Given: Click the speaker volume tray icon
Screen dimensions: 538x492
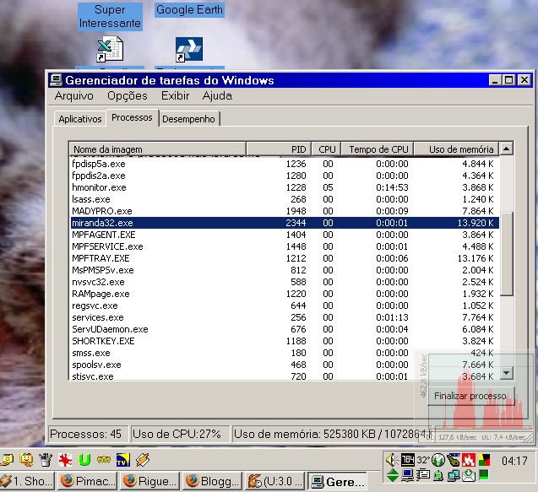Looking at the screenshot, I should click(x=392, y=460).
